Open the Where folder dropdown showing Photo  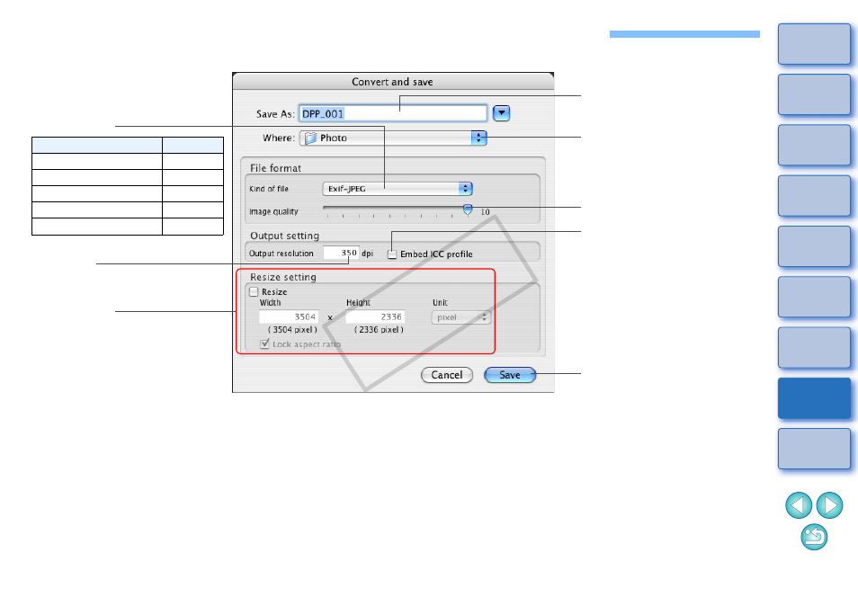393,138
